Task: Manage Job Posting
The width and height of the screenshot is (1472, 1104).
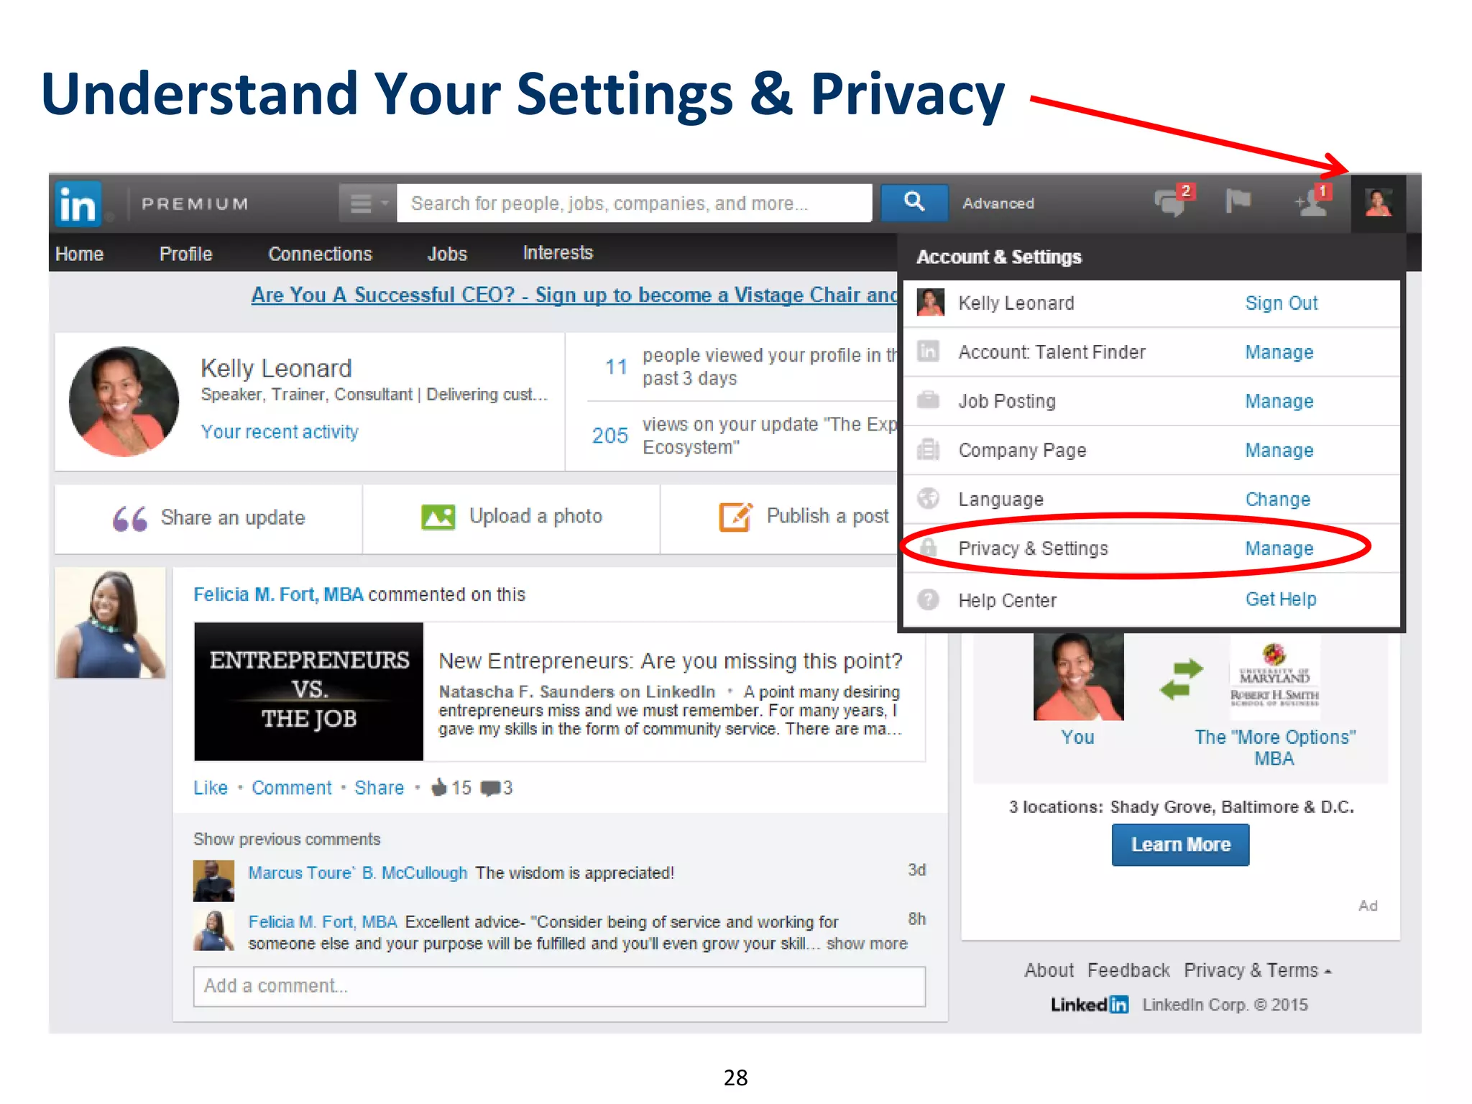Action: [x=1279, y=401]
